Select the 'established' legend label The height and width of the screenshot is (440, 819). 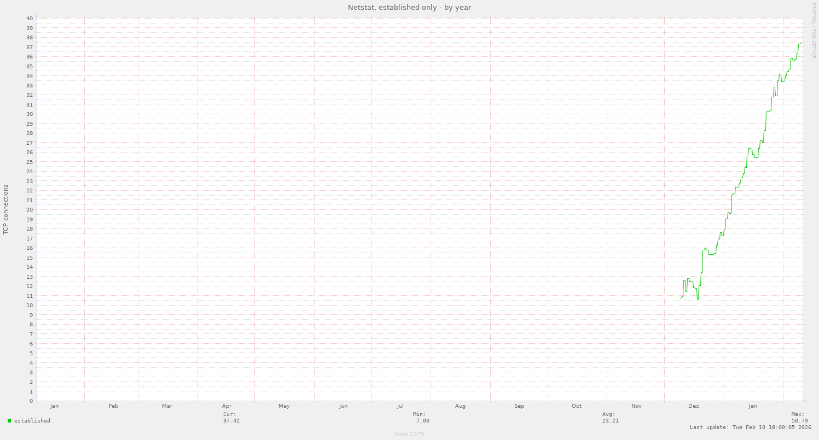(32, 421)
